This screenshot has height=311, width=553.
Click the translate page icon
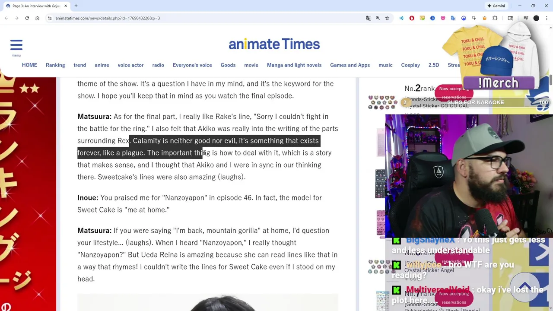point(369,18)
